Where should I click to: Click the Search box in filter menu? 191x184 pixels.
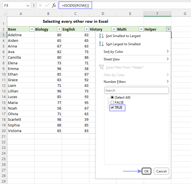click(x=137, y=90)
